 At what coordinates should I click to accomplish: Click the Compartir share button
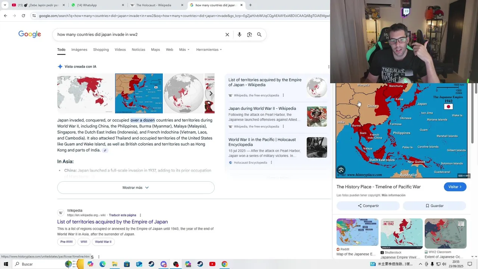point(368,206)
